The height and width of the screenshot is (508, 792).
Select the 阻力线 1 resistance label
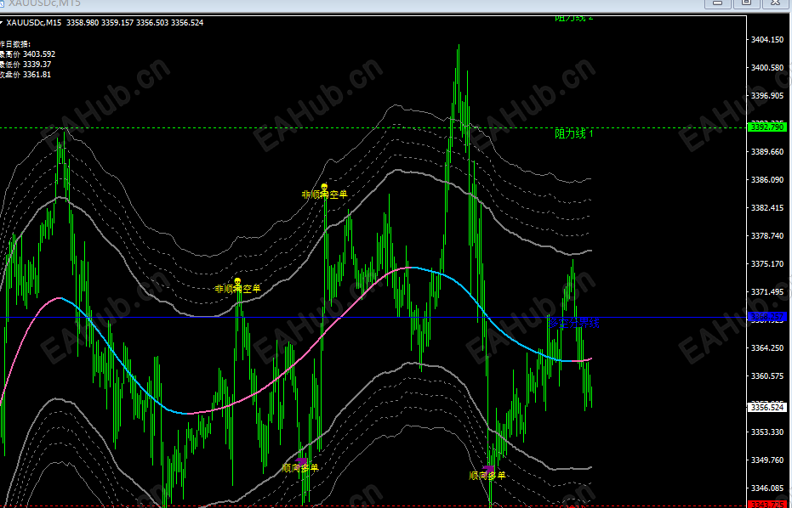click(574, 133)
